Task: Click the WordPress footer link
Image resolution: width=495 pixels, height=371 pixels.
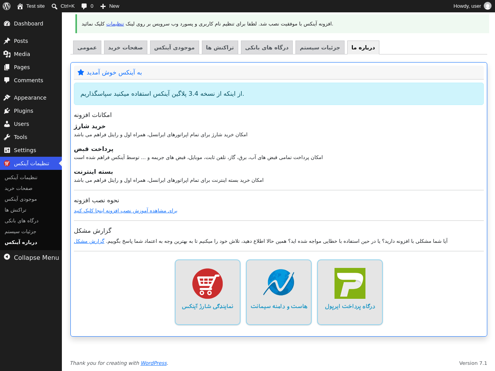Action: pyautogui.click(x=154, y=363)
